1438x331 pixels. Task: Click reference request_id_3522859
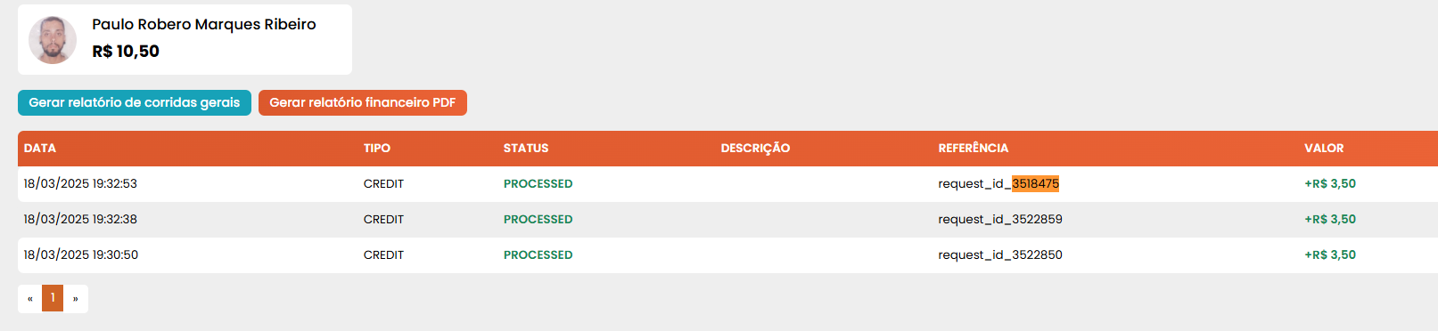1000,219
